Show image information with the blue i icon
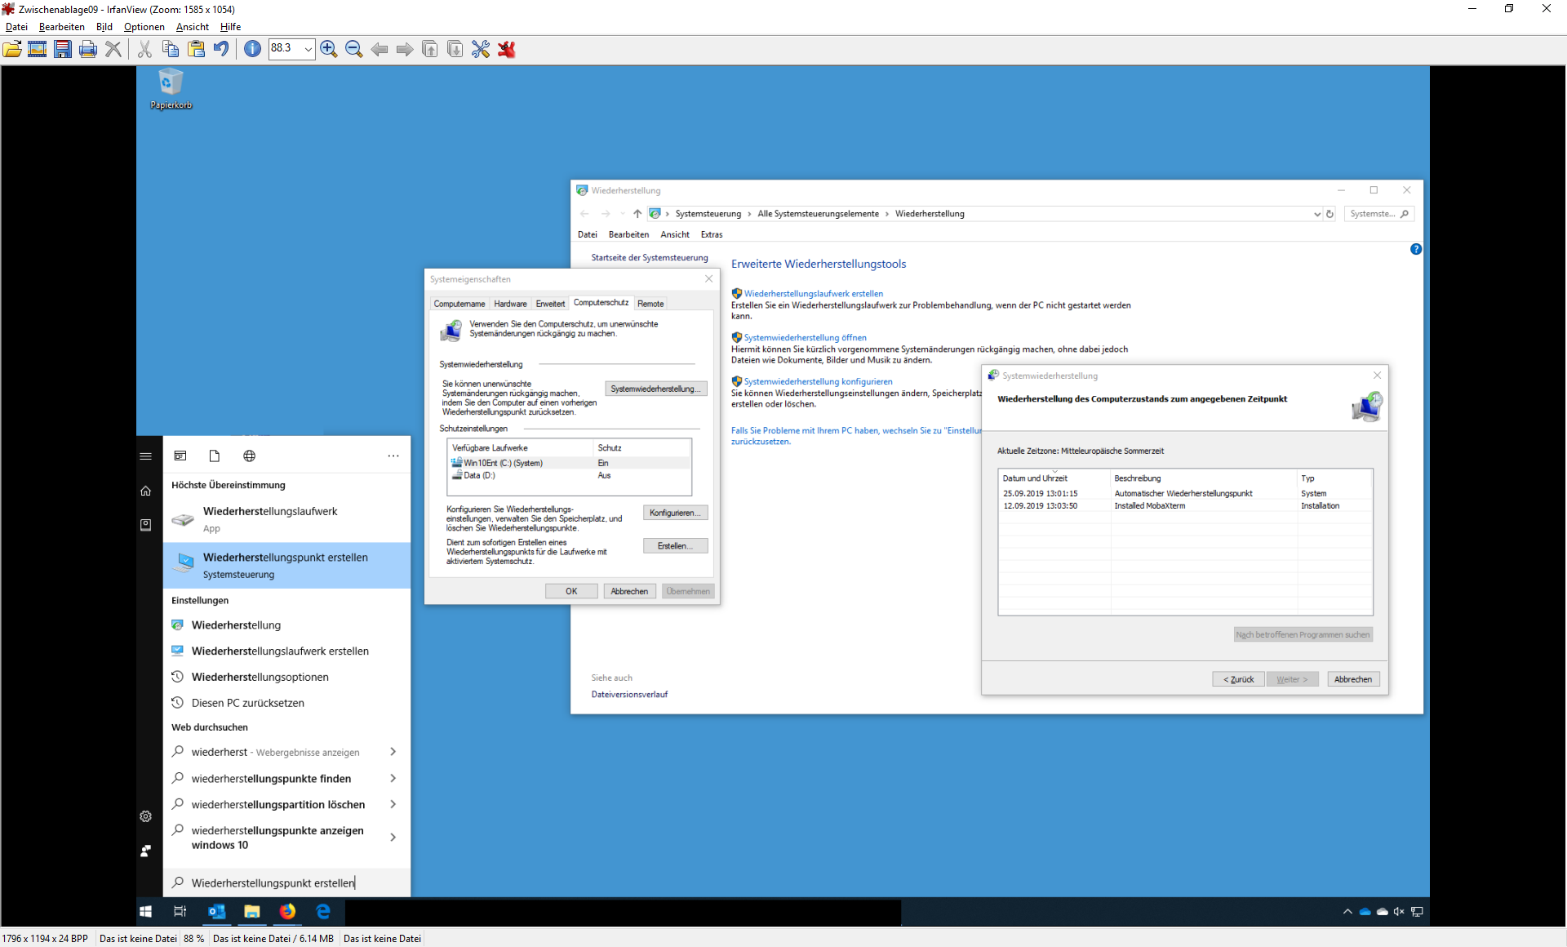Screen dimensions: 1567x947 [x=253, y=50]
